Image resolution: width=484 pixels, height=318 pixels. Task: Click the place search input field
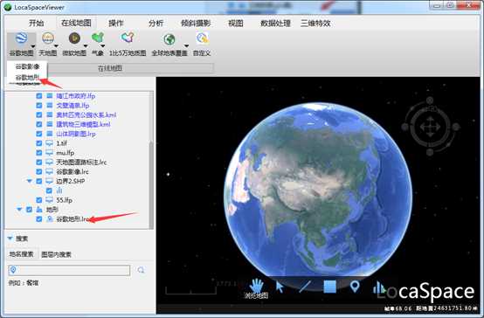point(69,270)
